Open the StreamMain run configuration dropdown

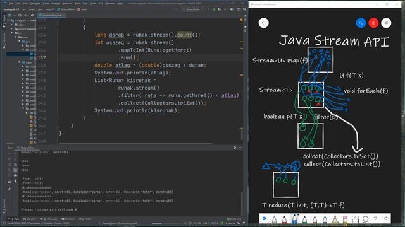[193, 9]
